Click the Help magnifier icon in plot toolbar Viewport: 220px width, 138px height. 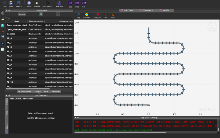(x=79, y=16)
